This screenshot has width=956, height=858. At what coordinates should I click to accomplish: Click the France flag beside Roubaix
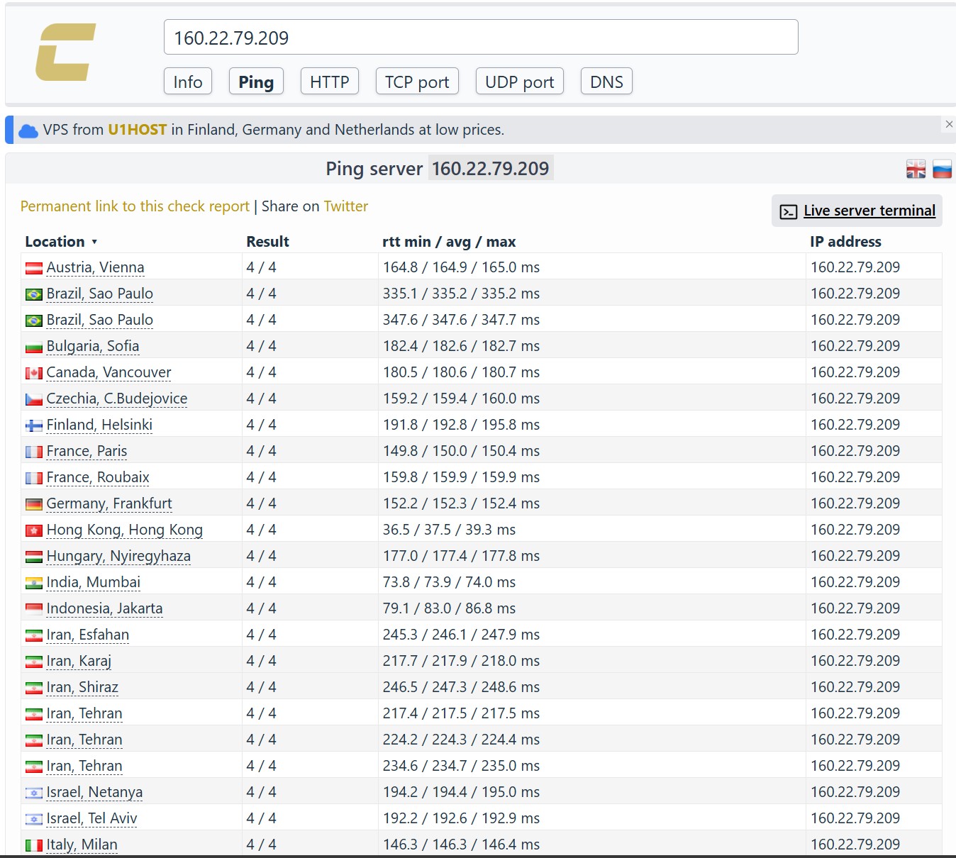tap(34, 478)
